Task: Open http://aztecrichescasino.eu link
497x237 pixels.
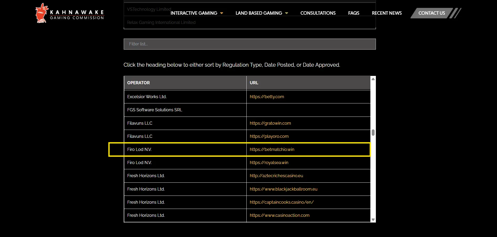Action: point(276,176)
